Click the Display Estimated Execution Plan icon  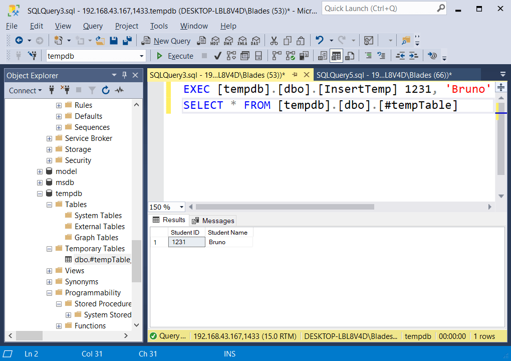(230, 56)
